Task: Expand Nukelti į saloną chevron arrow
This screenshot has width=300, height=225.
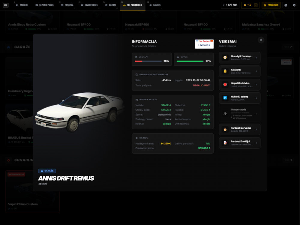Action: (256, 98)
